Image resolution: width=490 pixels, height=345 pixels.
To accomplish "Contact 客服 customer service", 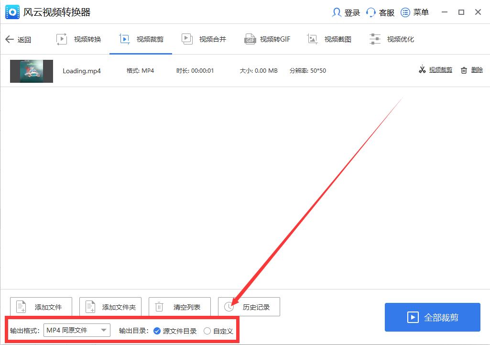I will (380, 12).
